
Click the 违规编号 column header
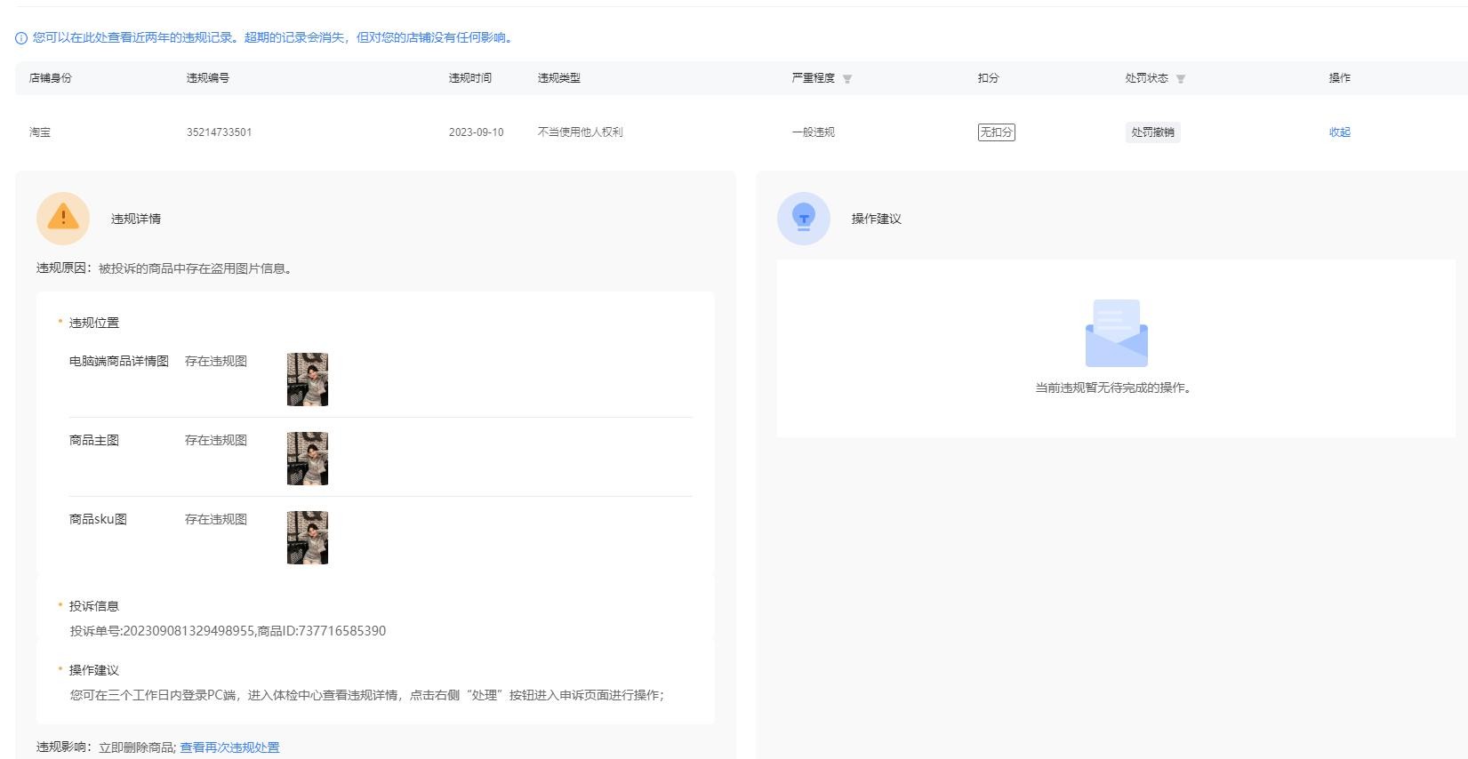[208, 78]
